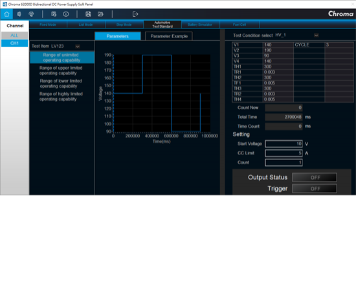Click the floppy disk save icon

point(88,14)
